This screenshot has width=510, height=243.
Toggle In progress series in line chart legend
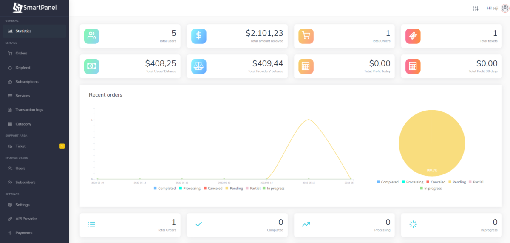coord(274,188)
